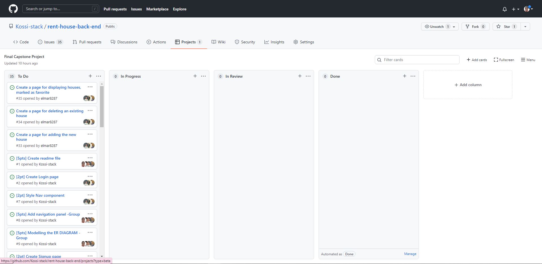Open Explore in top navigation
Image resolution: width=542 pixels, height=264 pixels.
point(180,9)
